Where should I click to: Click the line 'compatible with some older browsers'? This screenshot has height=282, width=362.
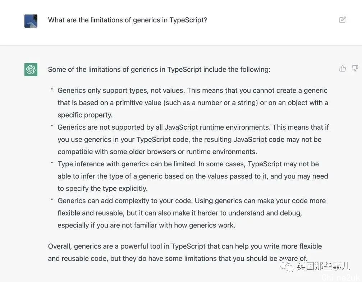click(x=157, y=152)
